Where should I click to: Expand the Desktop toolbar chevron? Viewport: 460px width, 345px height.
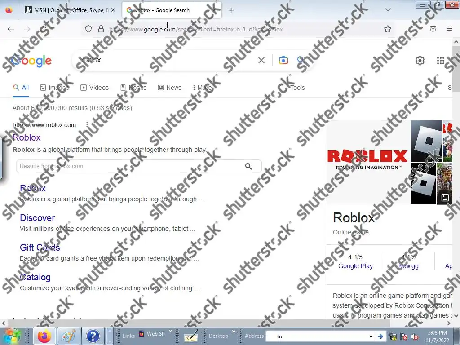pyautogui.click(x=234, y=332)
